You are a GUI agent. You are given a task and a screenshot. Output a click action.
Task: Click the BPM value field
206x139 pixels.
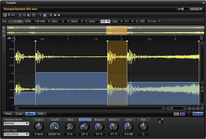click(39, 21)
